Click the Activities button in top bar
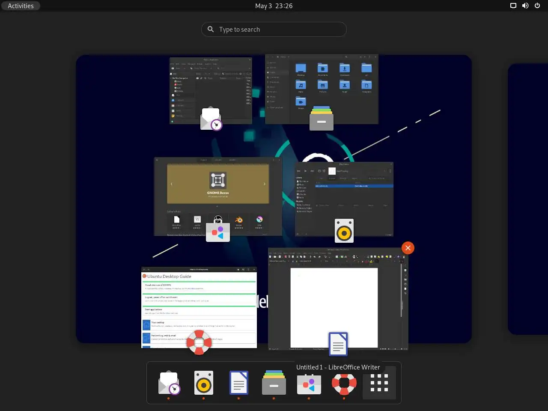548x411 pixels. [x=21, y=6]
